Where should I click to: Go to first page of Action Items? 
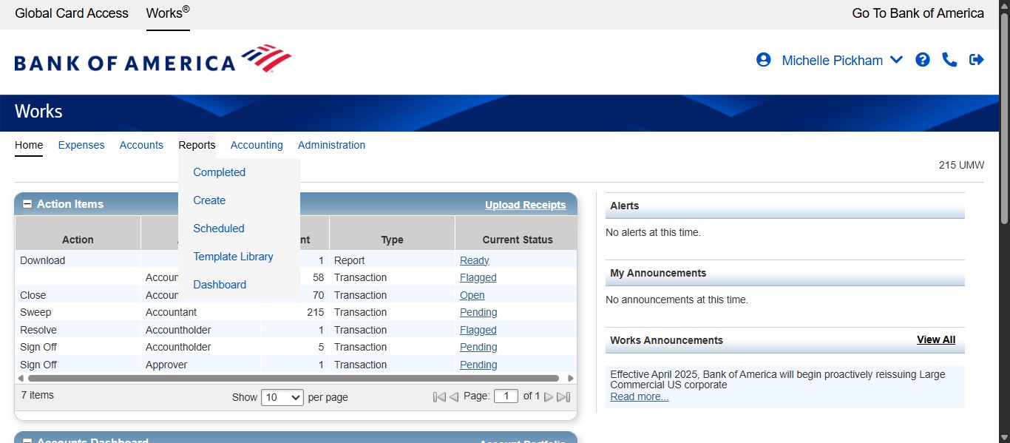(439, 397)
